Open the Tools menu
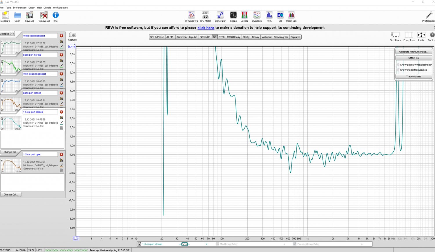Screen dimensions: 435x252 click(8, 8)
